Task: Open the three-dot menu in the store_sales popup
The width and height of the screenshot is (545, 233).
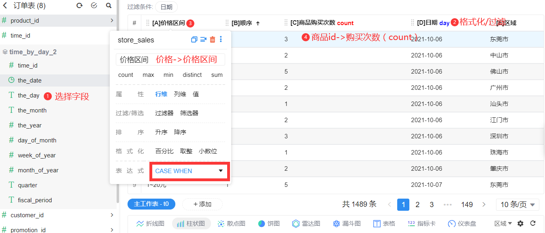Action: pos(221,39)
